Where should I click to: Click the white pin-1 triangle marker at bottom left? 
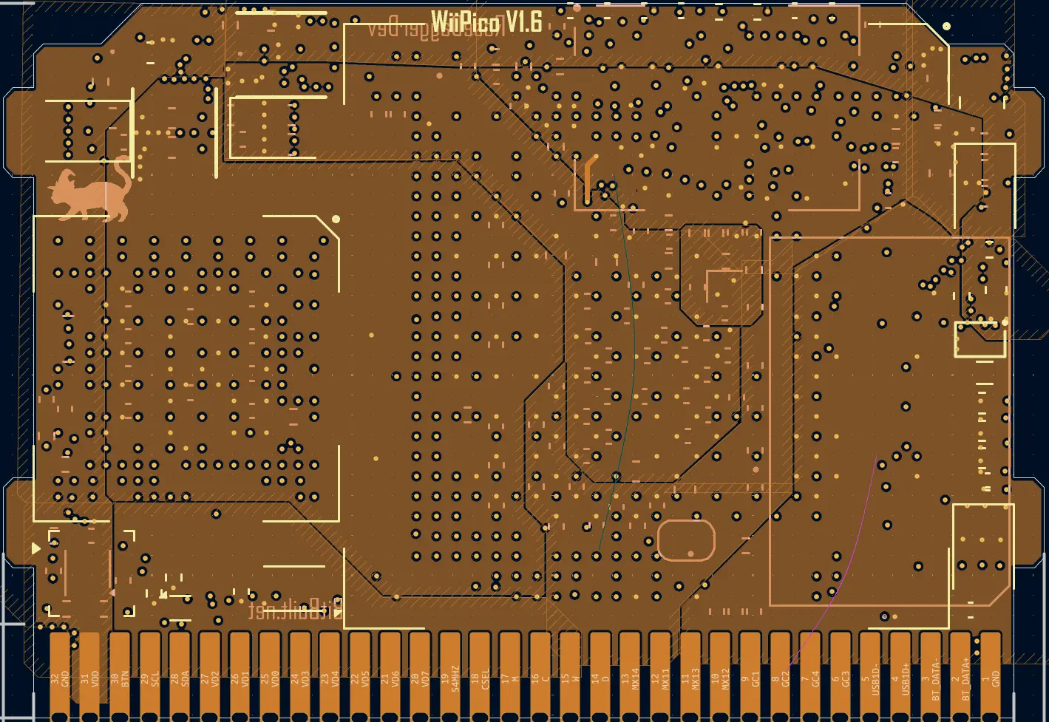click(x=35, y=548)
